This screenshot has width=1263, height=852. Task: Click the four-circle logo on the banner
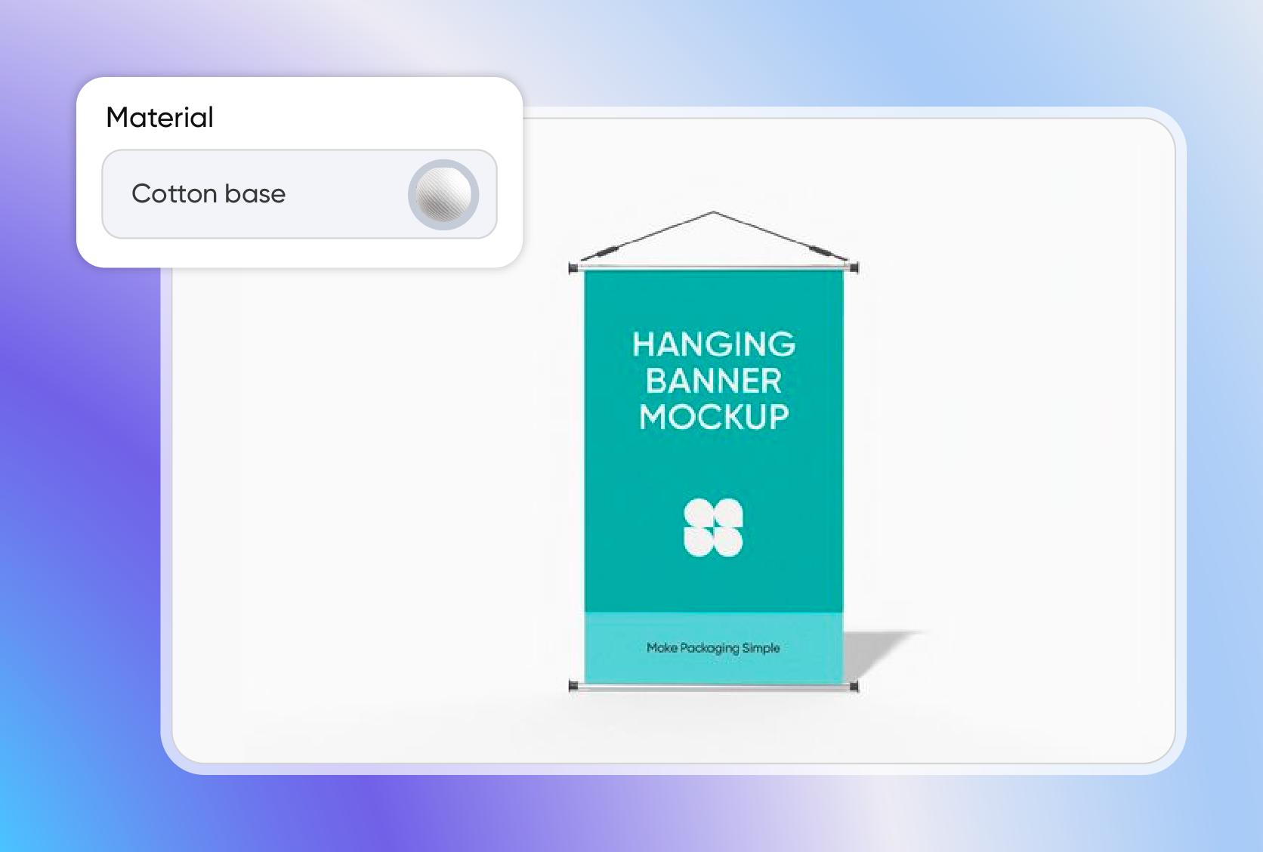713,527
